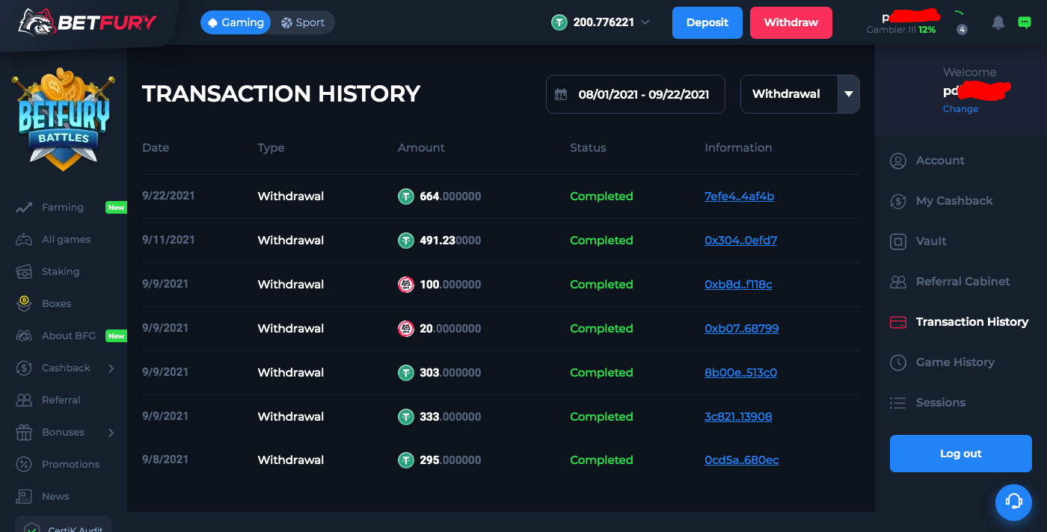Open the green chat bubble icon
This screenshot has height=532, width=1047.
(1025, 22)
